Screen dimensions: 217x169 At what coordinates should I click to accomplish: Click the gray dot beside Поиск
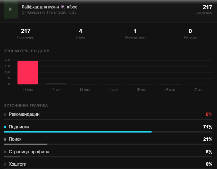click(5, 139)
